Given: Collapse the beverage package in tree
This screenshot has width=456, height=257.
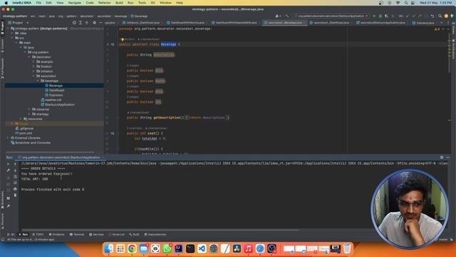Looking at the screenshot, I should (x=38, y=81).
